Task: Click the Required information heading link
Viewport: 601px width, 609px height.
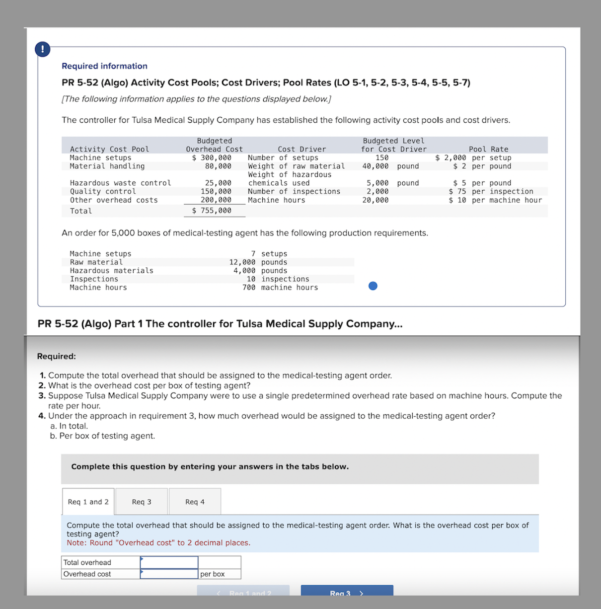Action: [104, 66]
